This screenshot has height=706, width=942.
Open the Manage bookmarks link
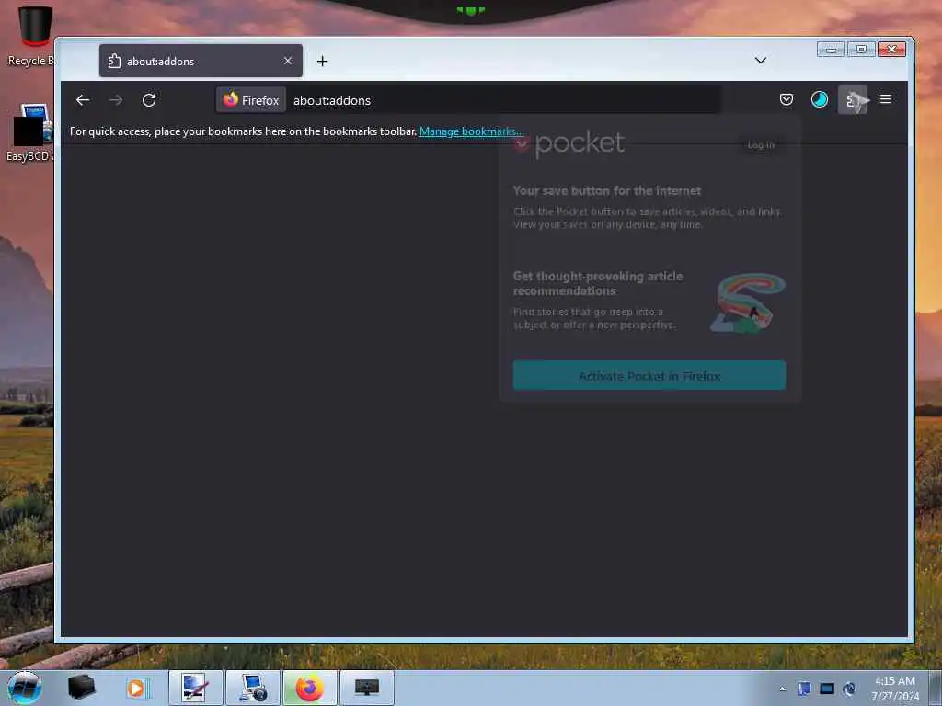coord(472,131)
